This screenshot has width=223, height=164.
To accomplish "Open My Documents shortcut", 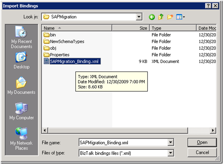I will pyautogui.click(x=21, y=85).
